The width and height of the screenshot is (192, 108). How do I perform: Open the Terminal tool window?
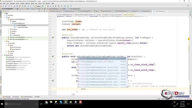pyautogui.click(x=16, y=97)
